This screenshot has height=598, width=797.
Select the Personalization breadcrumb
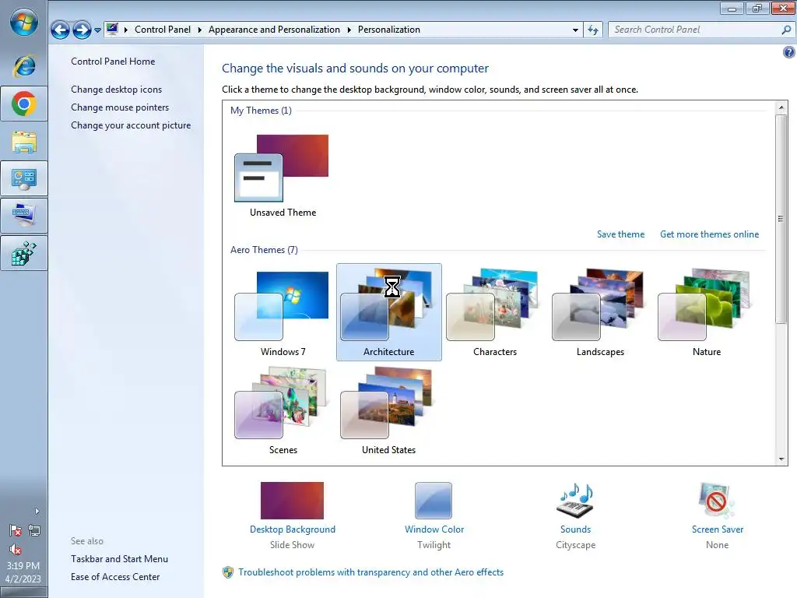pos(389,30)
